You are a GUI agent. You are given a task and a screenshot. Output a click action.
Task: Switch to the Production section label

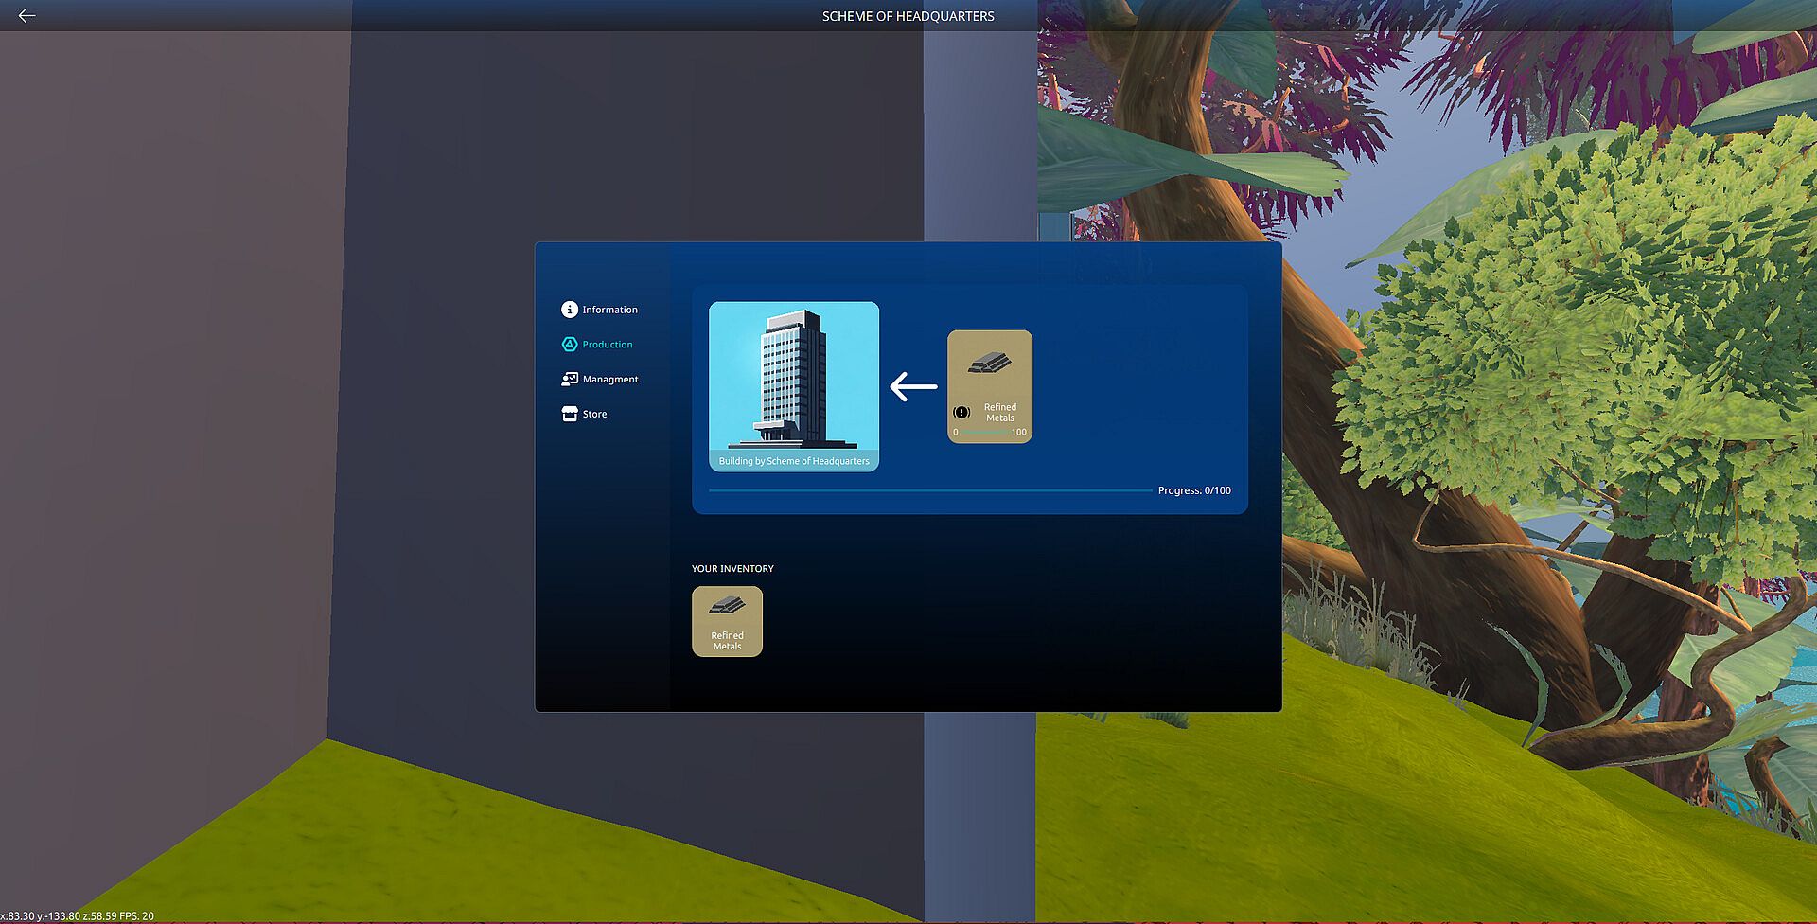point(608,345)
